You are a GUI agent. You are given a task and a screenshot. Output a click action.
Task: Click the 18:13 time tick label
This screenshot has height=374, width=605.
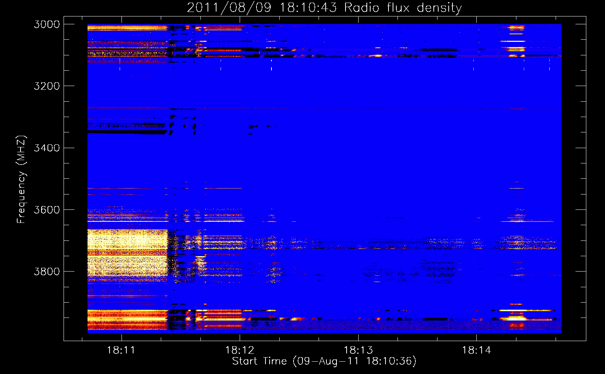pos(358,350)
